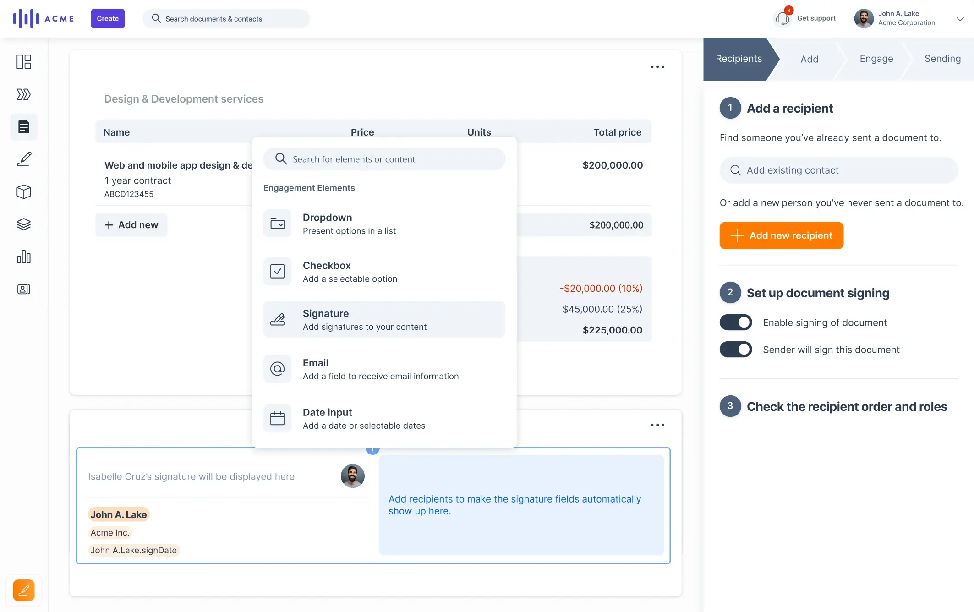Open the layers stack sidebar icon

pos(24,224)
